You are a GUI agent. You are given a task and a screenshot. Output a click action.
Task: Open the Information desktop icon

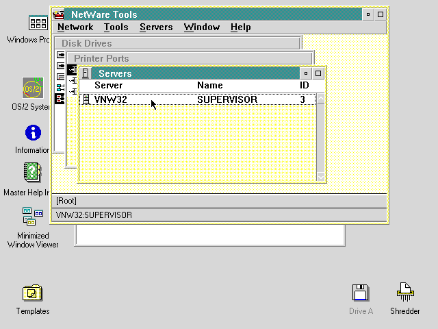[33, 132]
